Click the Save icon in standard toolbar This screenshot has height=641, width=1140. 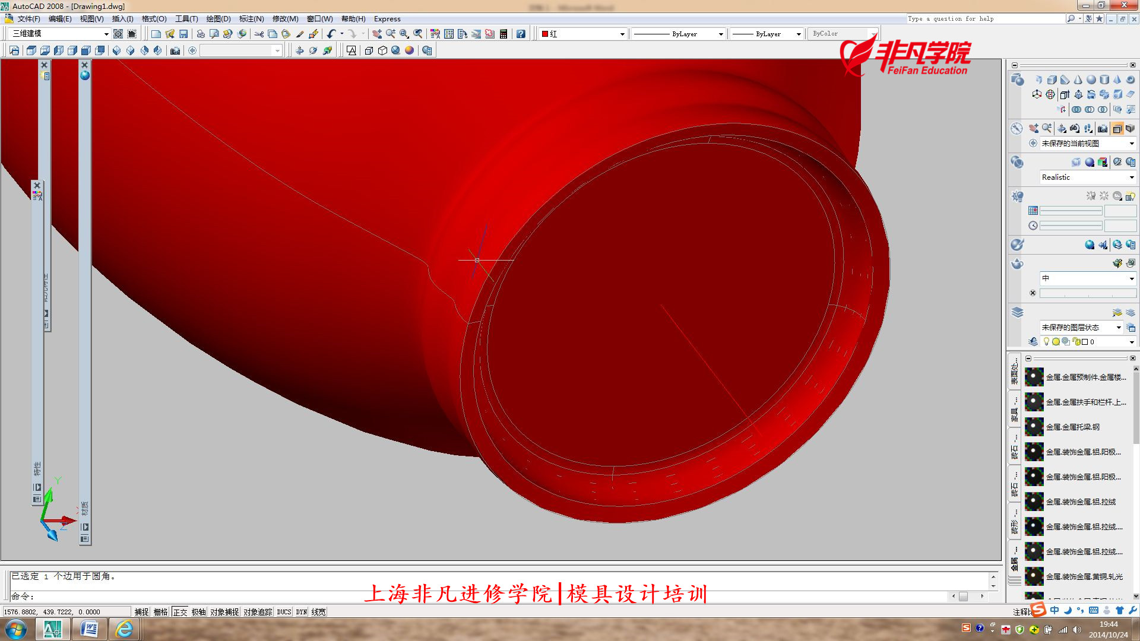coord(183,34)
